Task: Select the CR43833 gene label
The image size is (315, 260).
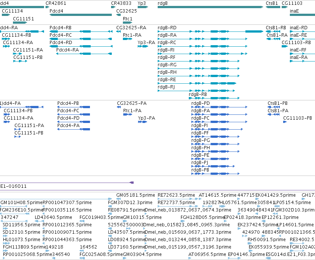Action: tap(121, 3)
